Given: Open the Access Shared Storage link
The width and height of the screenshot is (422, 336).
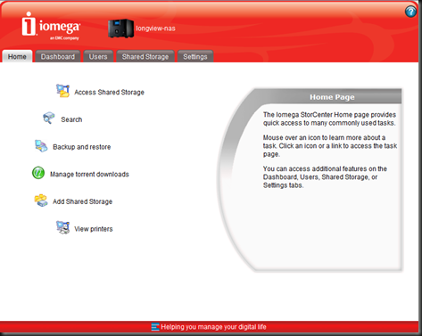Looking at the screenshot, I should point(109,93).
